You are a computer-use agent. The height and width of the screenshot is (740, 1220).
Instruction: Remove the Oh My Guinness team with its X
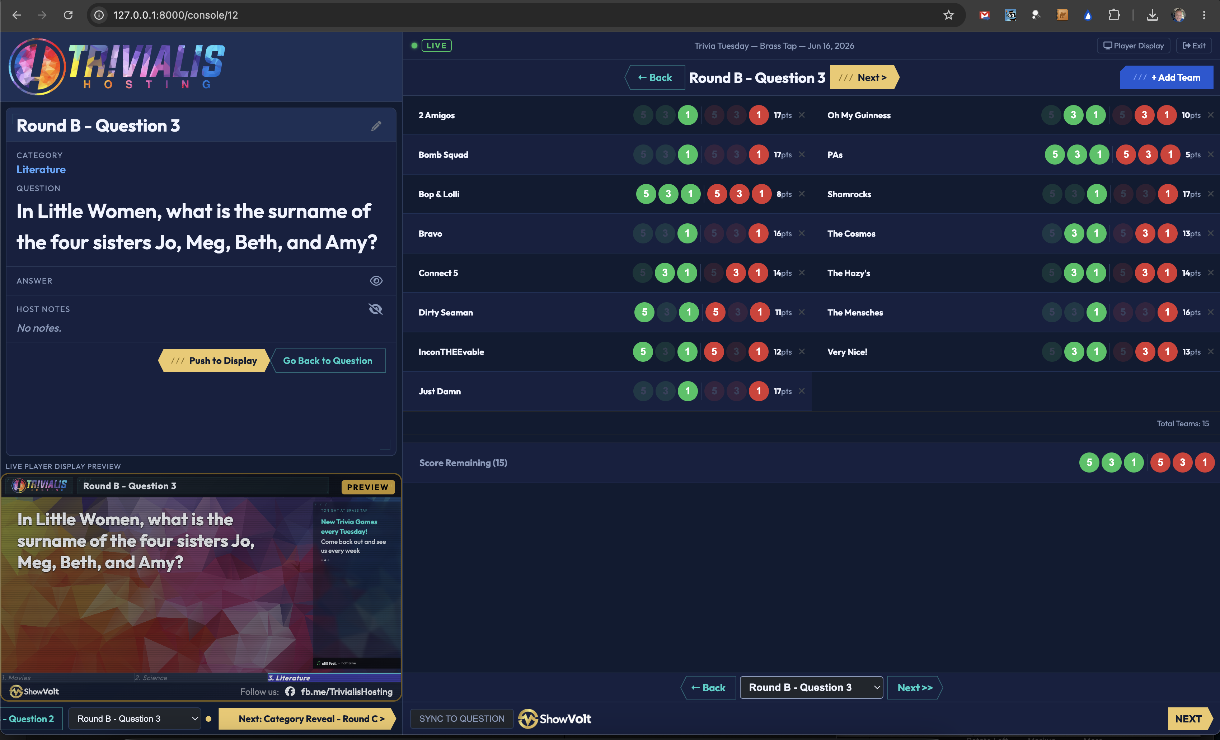tap(1211, 115)
